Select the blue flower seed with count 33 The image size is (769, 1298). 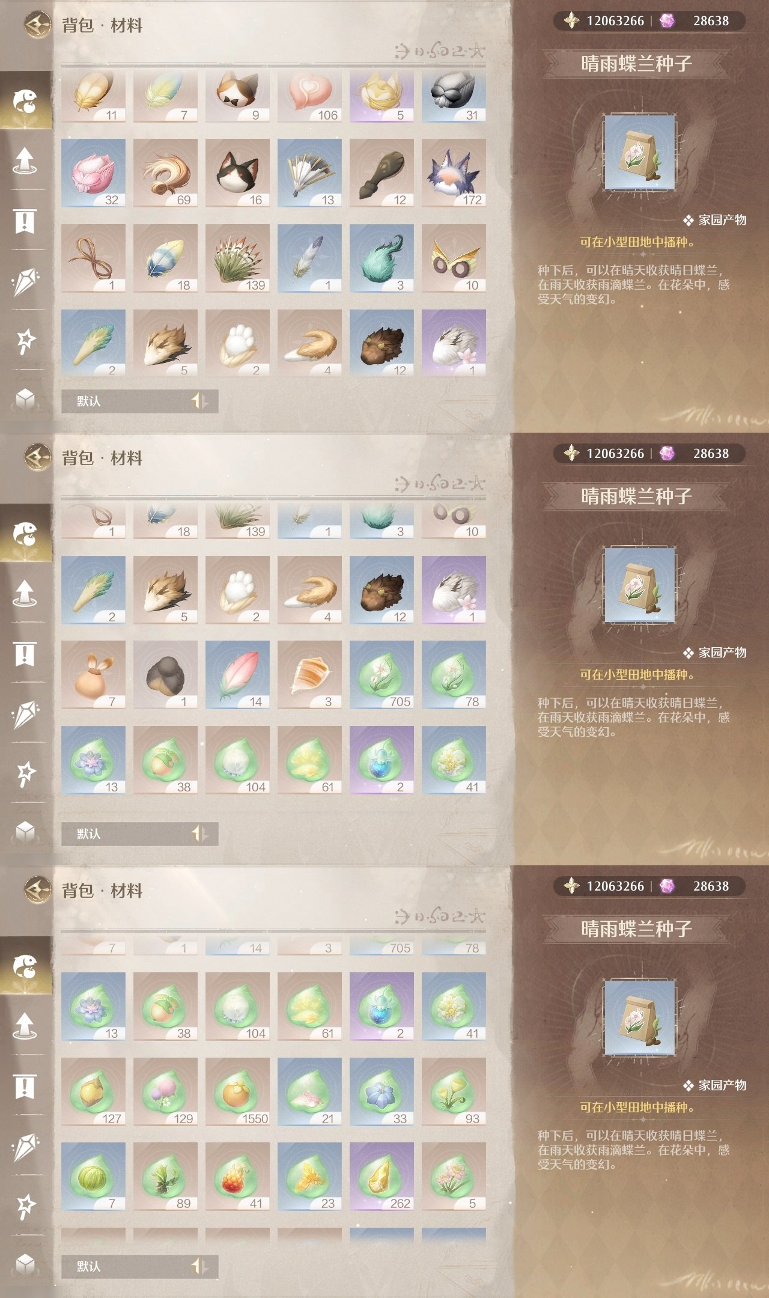pyautogui.click(x=381, y=1092)
